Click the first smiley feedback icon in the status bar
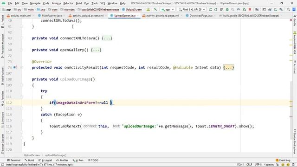 pyautogui.click(x=283, y=165)
